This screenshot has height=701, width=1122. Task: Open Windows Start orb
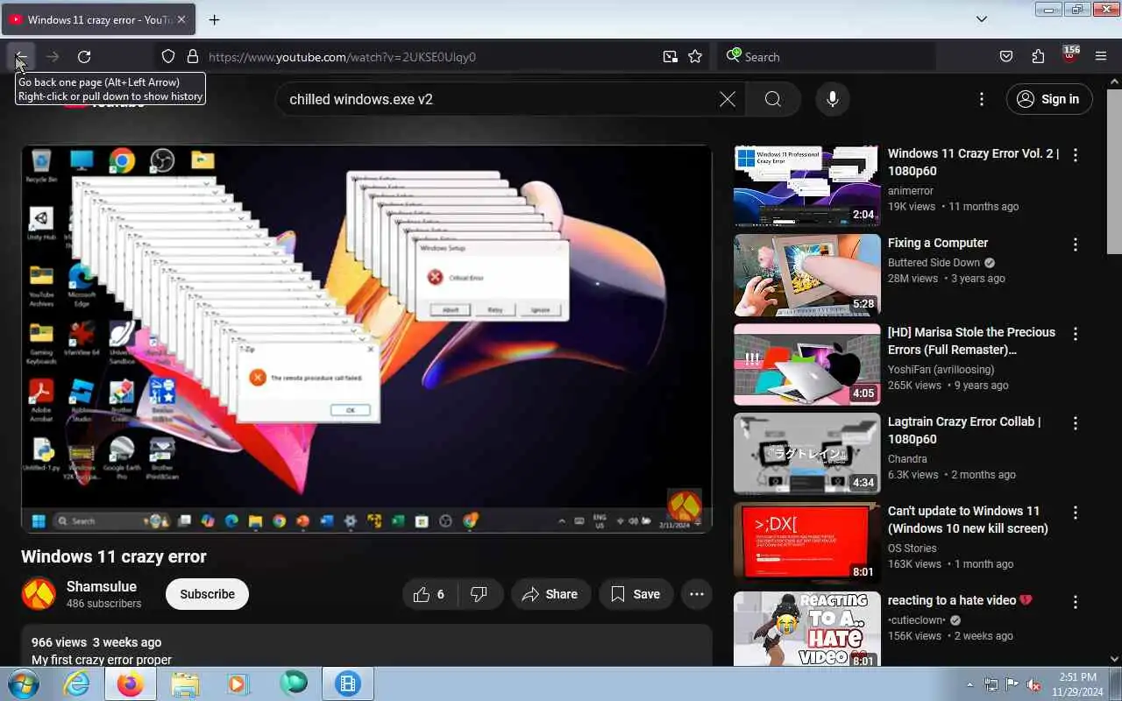[23, 683]
